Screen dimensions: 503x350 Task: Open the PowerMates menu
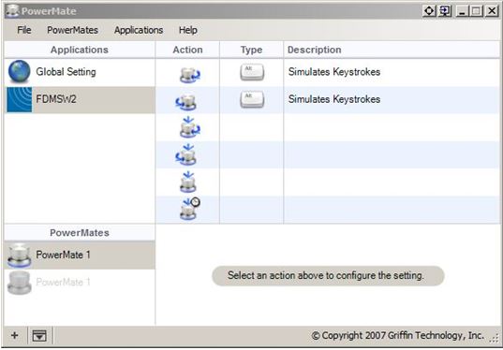pyautogui.click(x=72, y=30)
